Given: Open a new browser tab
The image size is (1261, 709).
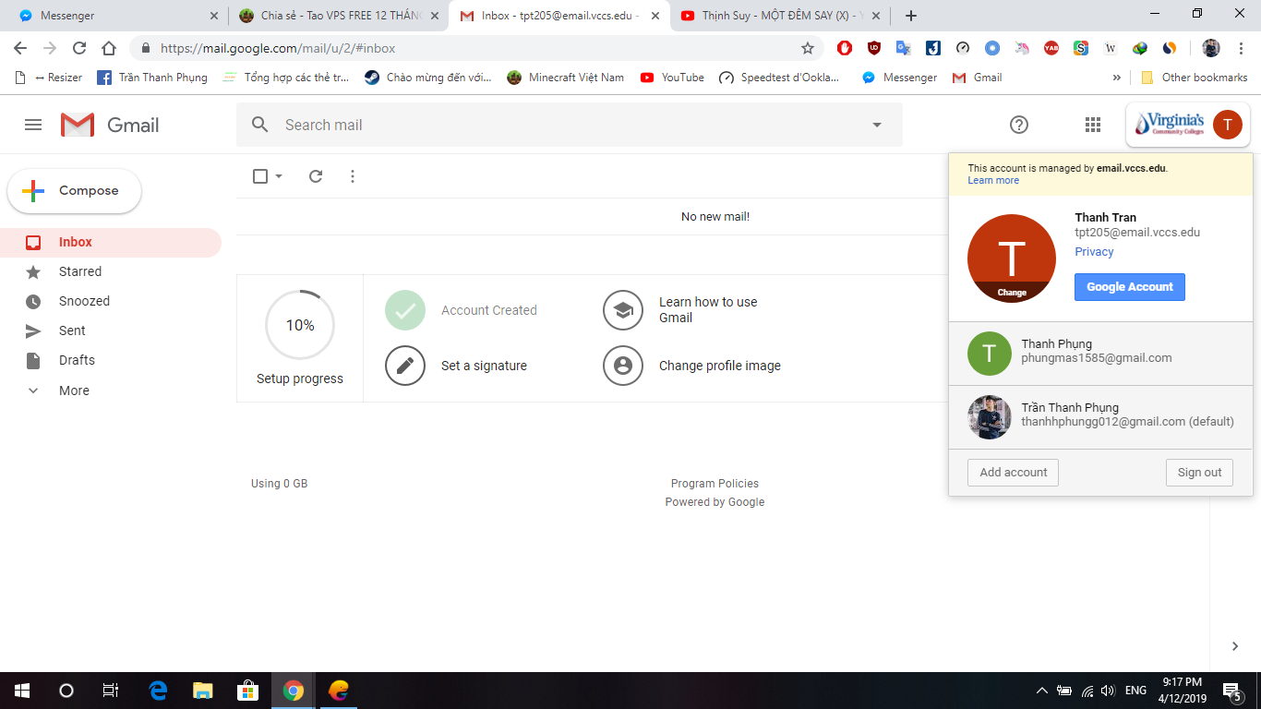Looking at the screenshot, I should (x=911, y=16).
